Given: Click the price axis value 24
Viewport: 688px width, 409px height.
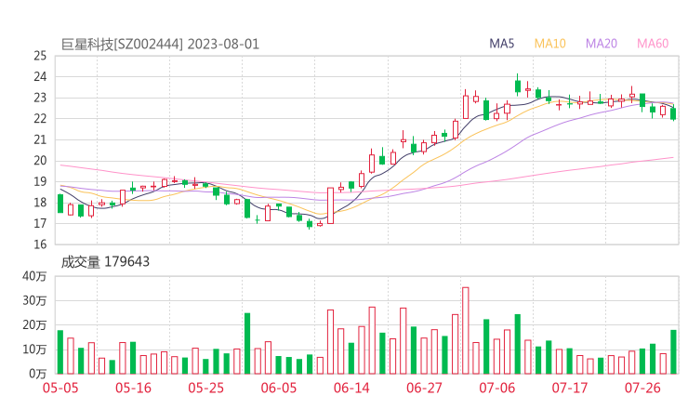Looking at the screenshot, I should (40, 77).
